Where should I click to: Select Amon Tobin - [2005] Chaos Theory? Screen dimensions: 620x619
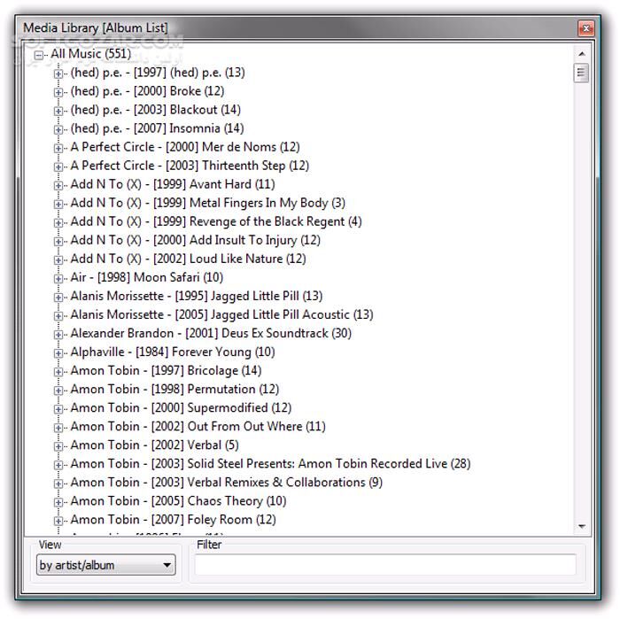click(x=179, y=501)
